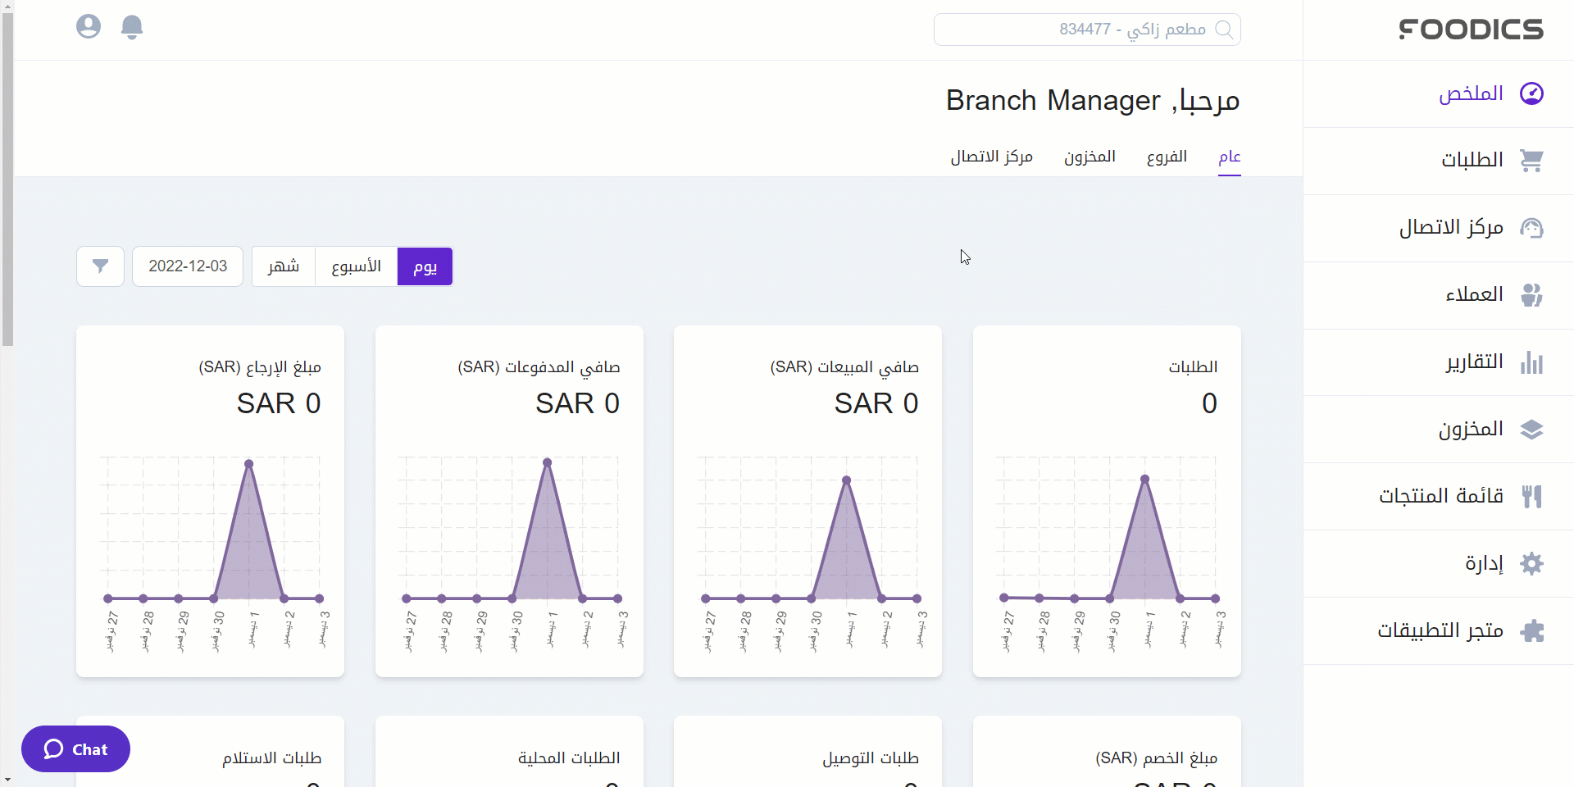Click the scrollbar down arrow at the bottom
This screenshot has width=1574, height=787.
point(7,780)
